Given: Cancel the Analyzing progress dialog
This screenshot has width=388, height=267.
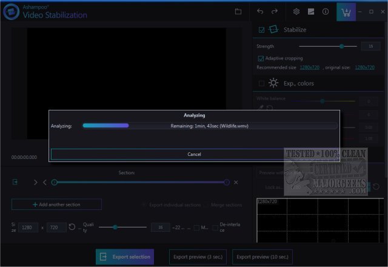Looking at the screenshot, I should coord(194,154).
